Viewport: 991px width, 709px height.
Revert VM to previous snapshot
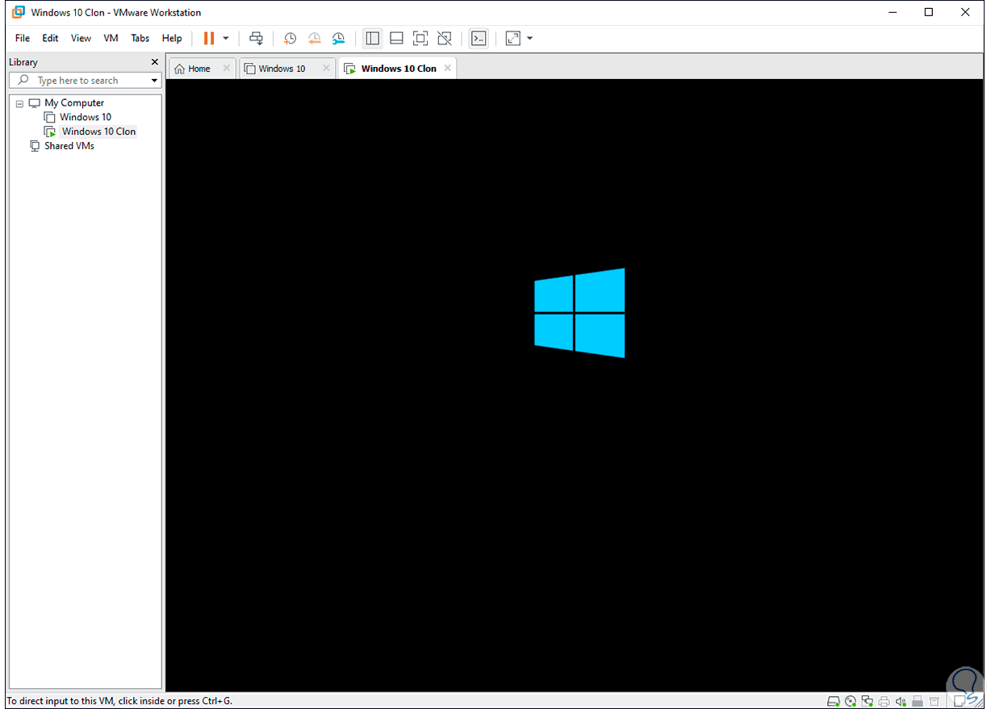314,38
